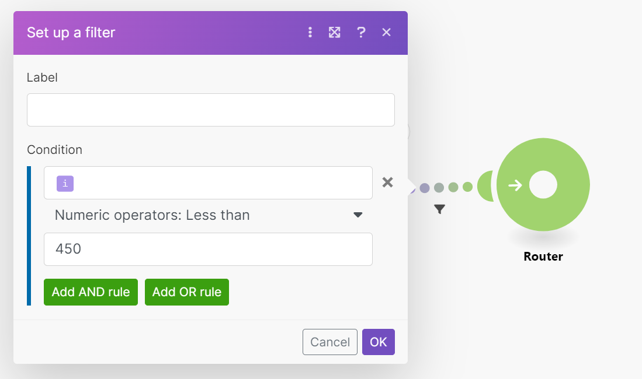Open the filter dialog's three-dot options menu
642x379 pixels.
pos(310,33)
